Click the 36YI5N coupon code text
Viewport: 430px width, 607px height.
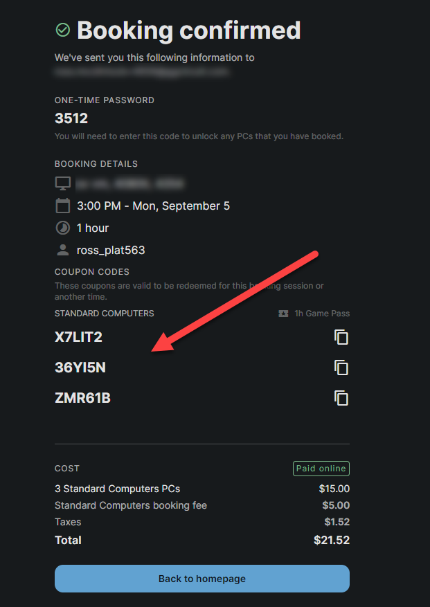click(80, 368)
